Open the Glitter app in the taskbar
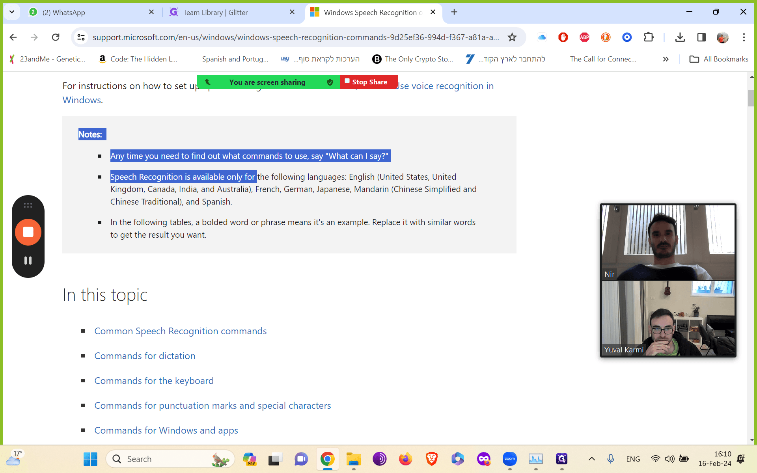Image resolution: width=757 pixels, height=473 pixels. pyautogui.click(x=562, y=459)
